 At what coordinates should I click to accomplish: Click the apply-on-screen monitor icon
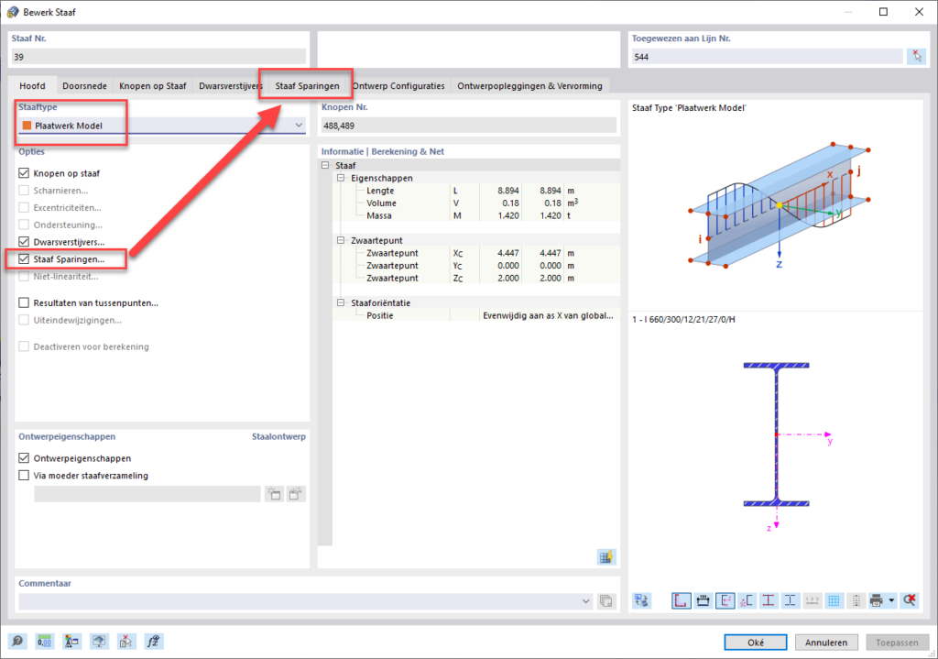pyautogui.click(x=98, y=642)
